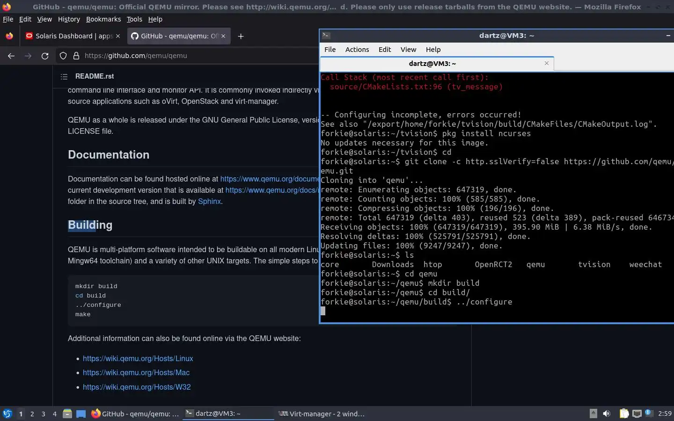Switch to workspace 4
674x421 pixels.
tap(54, 414)
